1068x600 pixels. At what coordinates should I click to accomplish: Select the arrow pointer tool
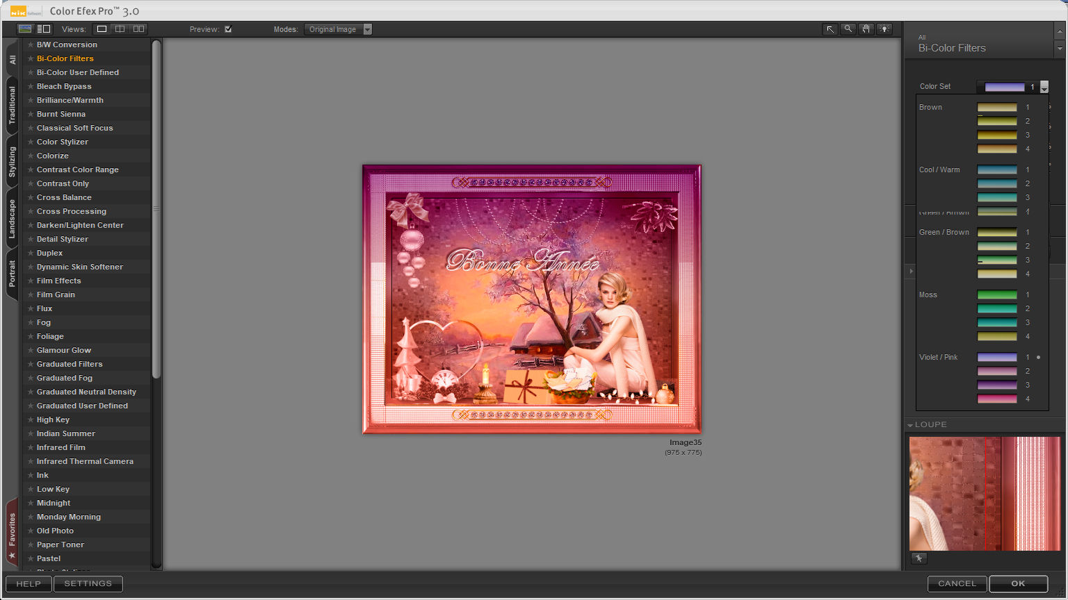pos(830,29)
